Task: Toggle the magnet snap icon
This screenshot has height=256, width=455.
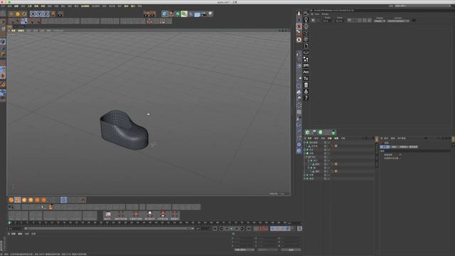Action: point(83,200)
